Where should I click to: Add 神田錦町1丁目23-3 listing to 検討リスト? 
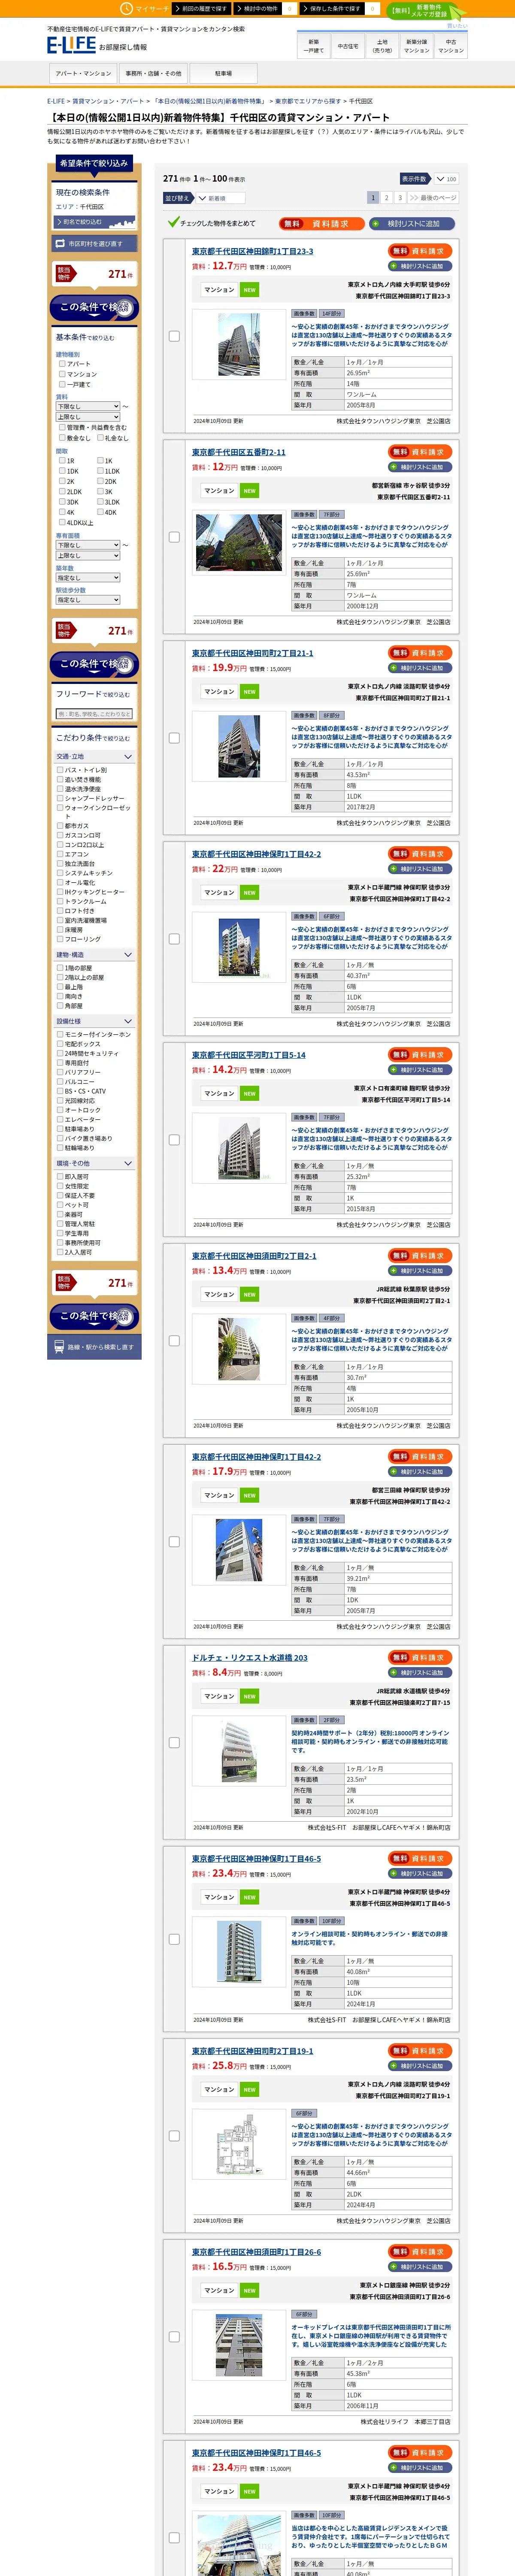(x=420, y=266)
